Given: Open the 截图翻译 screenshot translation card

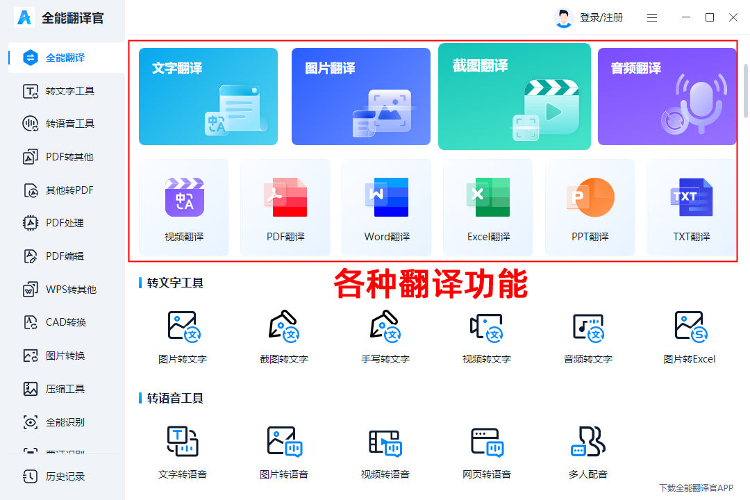Looking at the screenshot, I should click(514, 96).
